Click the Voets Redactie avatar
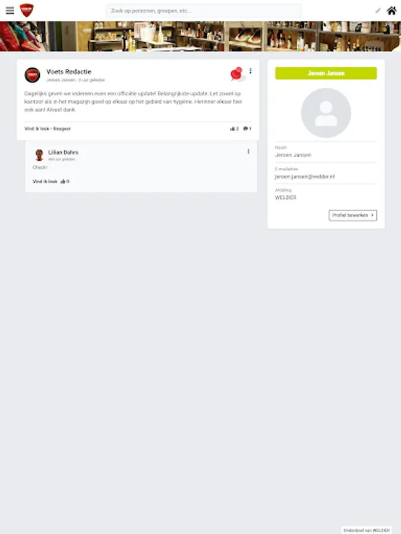This screenshot has height=534, width=401. (x=33, y=75)
